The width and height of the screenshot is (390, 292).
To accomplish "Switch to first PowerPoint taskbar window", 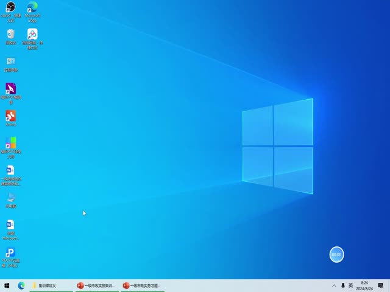I will 97,285.
